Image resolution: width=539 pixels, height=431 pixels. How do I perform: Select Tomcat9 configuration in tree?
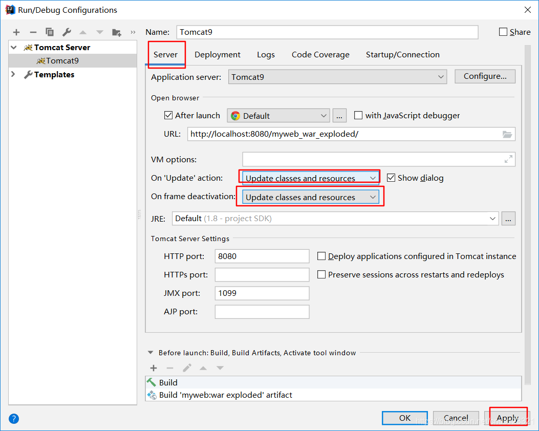click(x=73, y=61)
